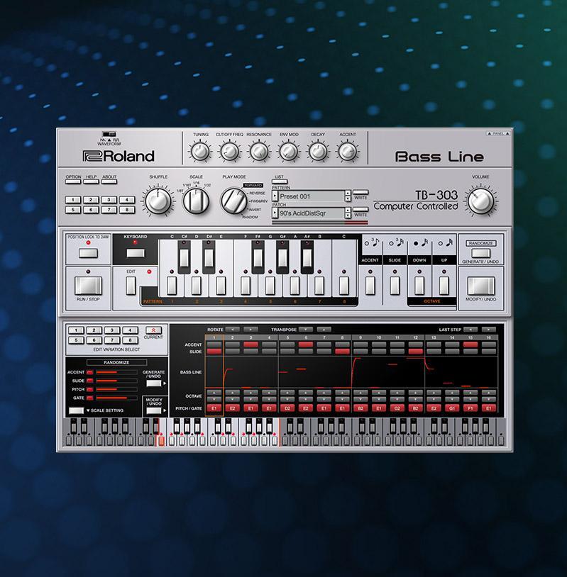Click the Resonance knob
The height and width of the screenshot is (577, 567).
(259, 151)
